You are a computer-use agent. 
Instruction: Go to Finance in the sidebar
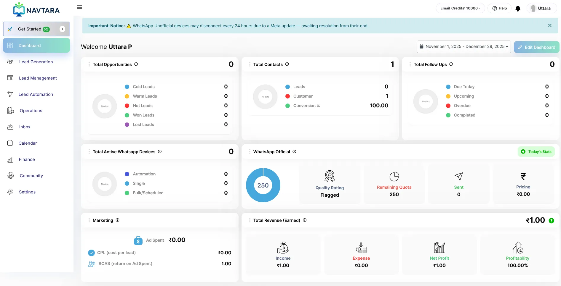[x=27, y=159]
